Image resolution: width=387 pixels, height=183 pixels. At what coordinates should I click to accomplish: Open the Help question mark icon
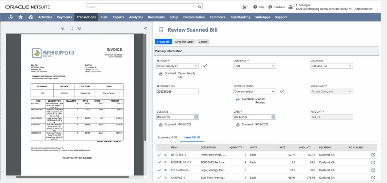coord(255,7)
